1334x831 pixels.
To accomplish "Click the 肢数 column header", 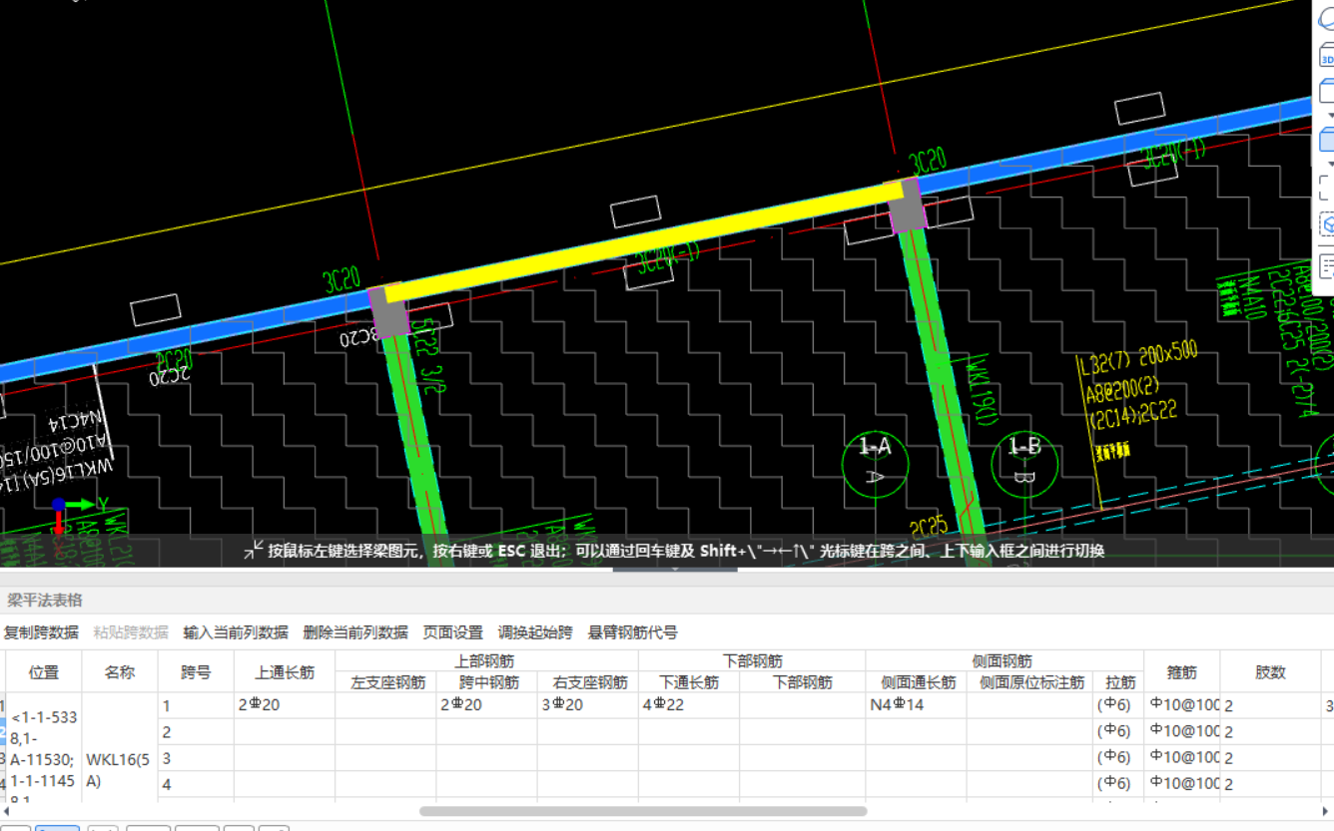I will [x=1270, y=671].
